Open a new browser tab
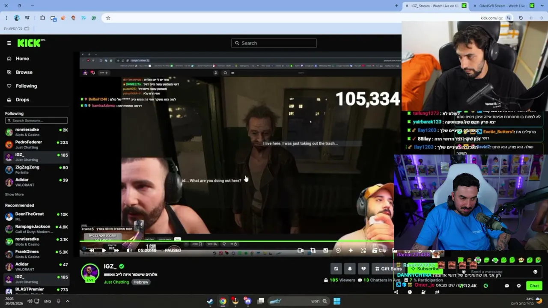The height and width of the screenshot is (308, 548). [x=396, y=6]
